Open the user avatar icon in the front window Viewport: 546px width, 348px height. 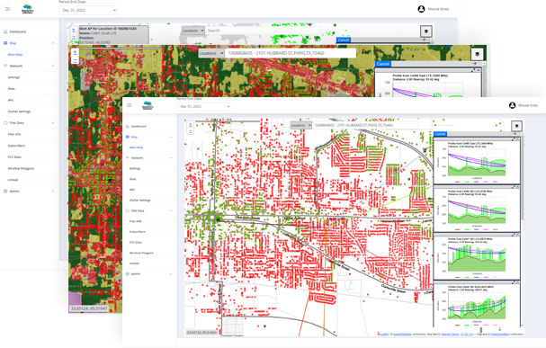coord(512,105)
